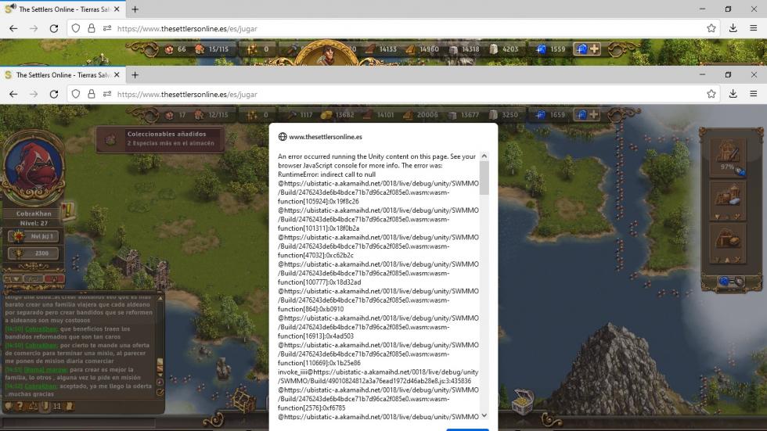
Task: Click the help question mark chat icon
Action: (x=20, y=406)
